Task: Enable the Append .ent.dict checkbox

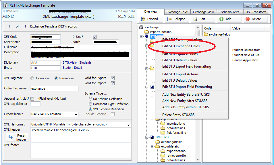Action: (32, 99)
